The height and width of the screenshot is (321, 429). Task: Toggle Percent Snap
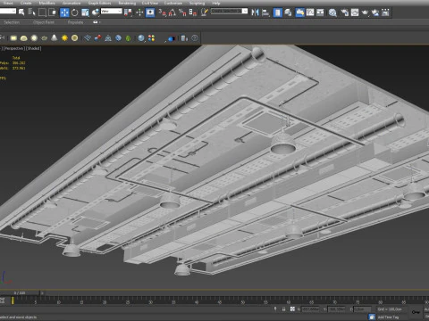(x=182, y=12)
